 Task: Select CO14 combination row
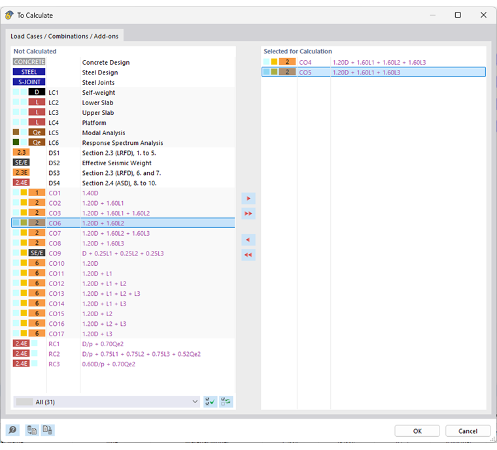point(123,304)
